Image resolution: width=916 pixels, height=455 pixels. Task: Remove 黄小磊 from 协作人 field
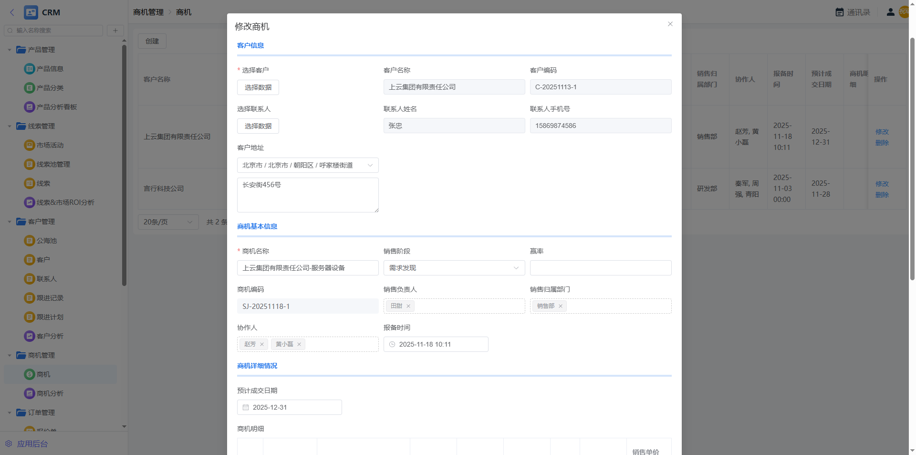[x=299, y=344]
